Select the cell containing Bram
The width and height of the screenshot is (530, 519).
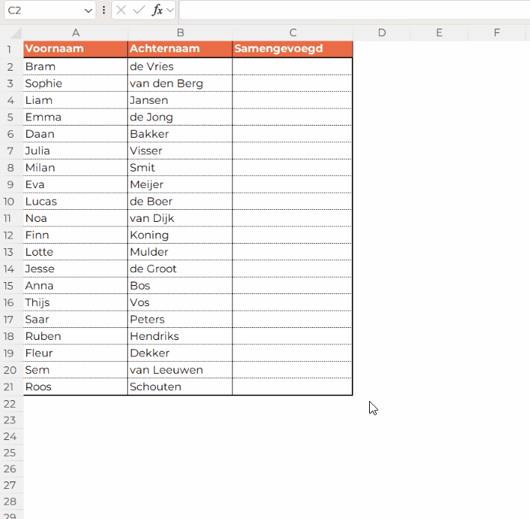[76, 67]
